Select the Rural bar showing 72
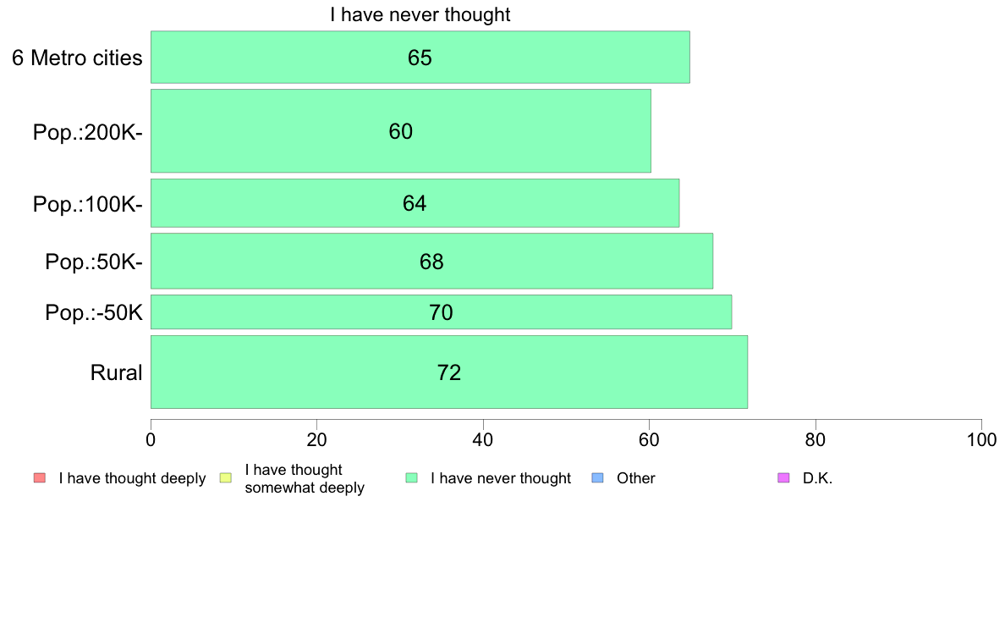Image resolution: width=1005 pixels, height=623 pixels. click(x=448, y=372)
